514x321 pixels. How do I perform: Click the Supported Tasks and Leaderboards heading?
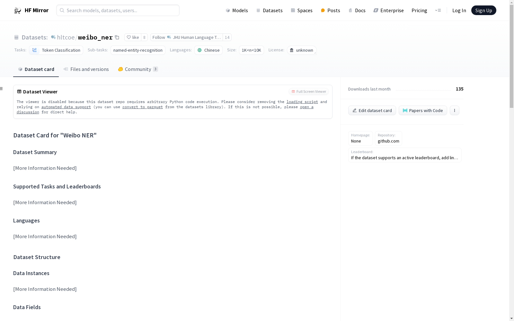pos(57,187)
